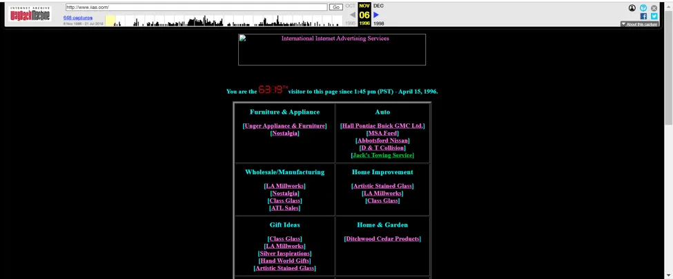This screenshot has height=279, width=673.
Task: Open the 648 captures link
Action: pos(78,18)
